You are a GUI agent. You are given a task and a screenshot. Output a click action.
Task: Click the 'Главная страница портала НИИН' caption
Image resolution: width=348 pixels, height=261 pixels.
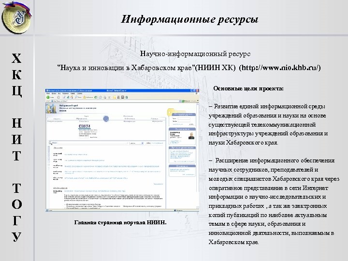coord(120,222)
